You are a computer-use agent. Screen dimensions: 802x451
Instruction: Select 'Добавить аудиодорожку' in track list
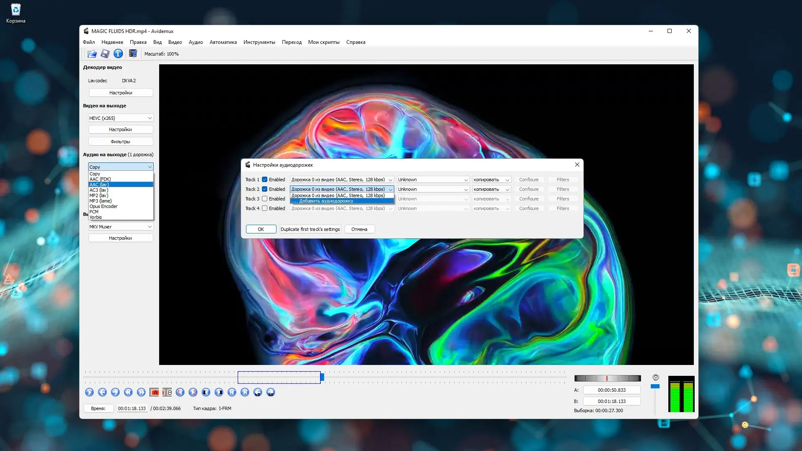click(326, 201)
